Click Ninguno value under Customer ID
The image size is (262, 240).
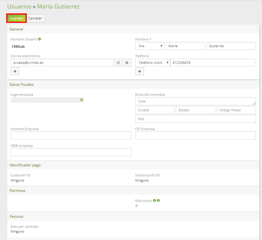(17, 181)
